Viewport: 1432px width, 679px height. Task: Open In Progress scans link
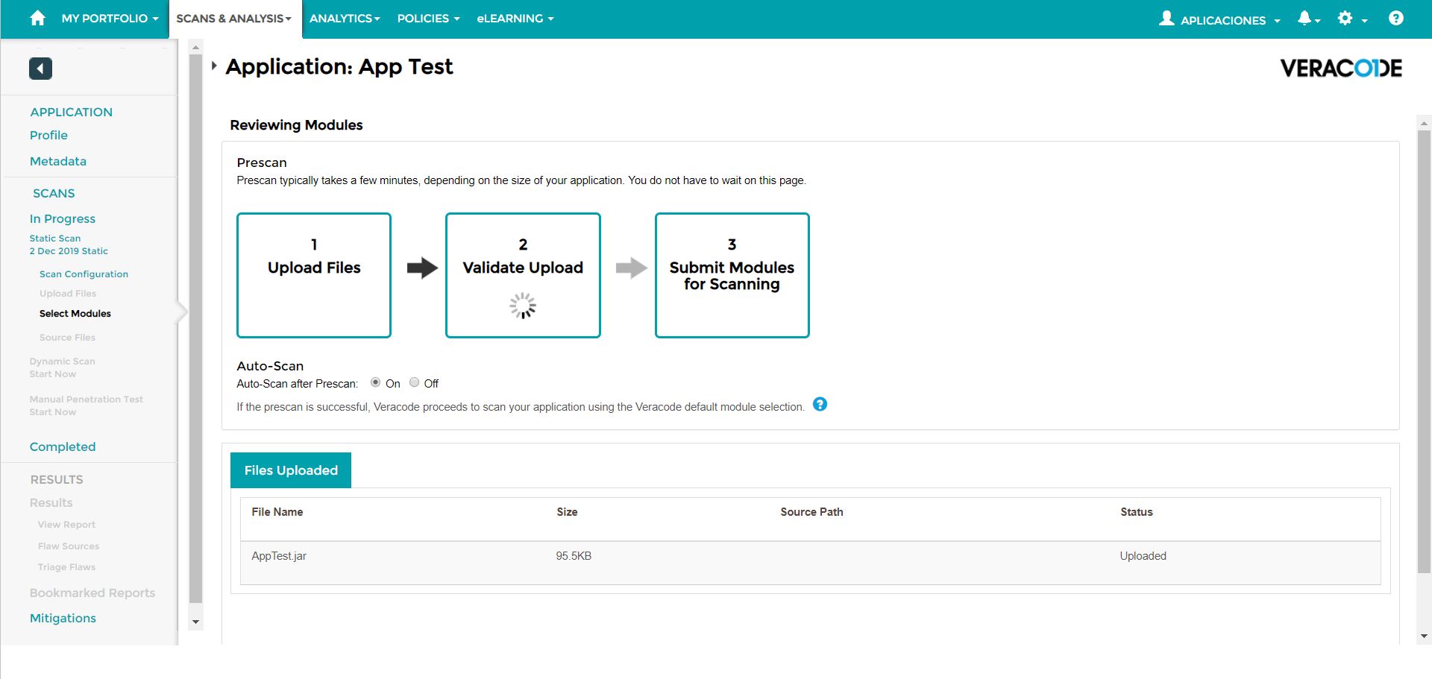click(x=63, y=218)
